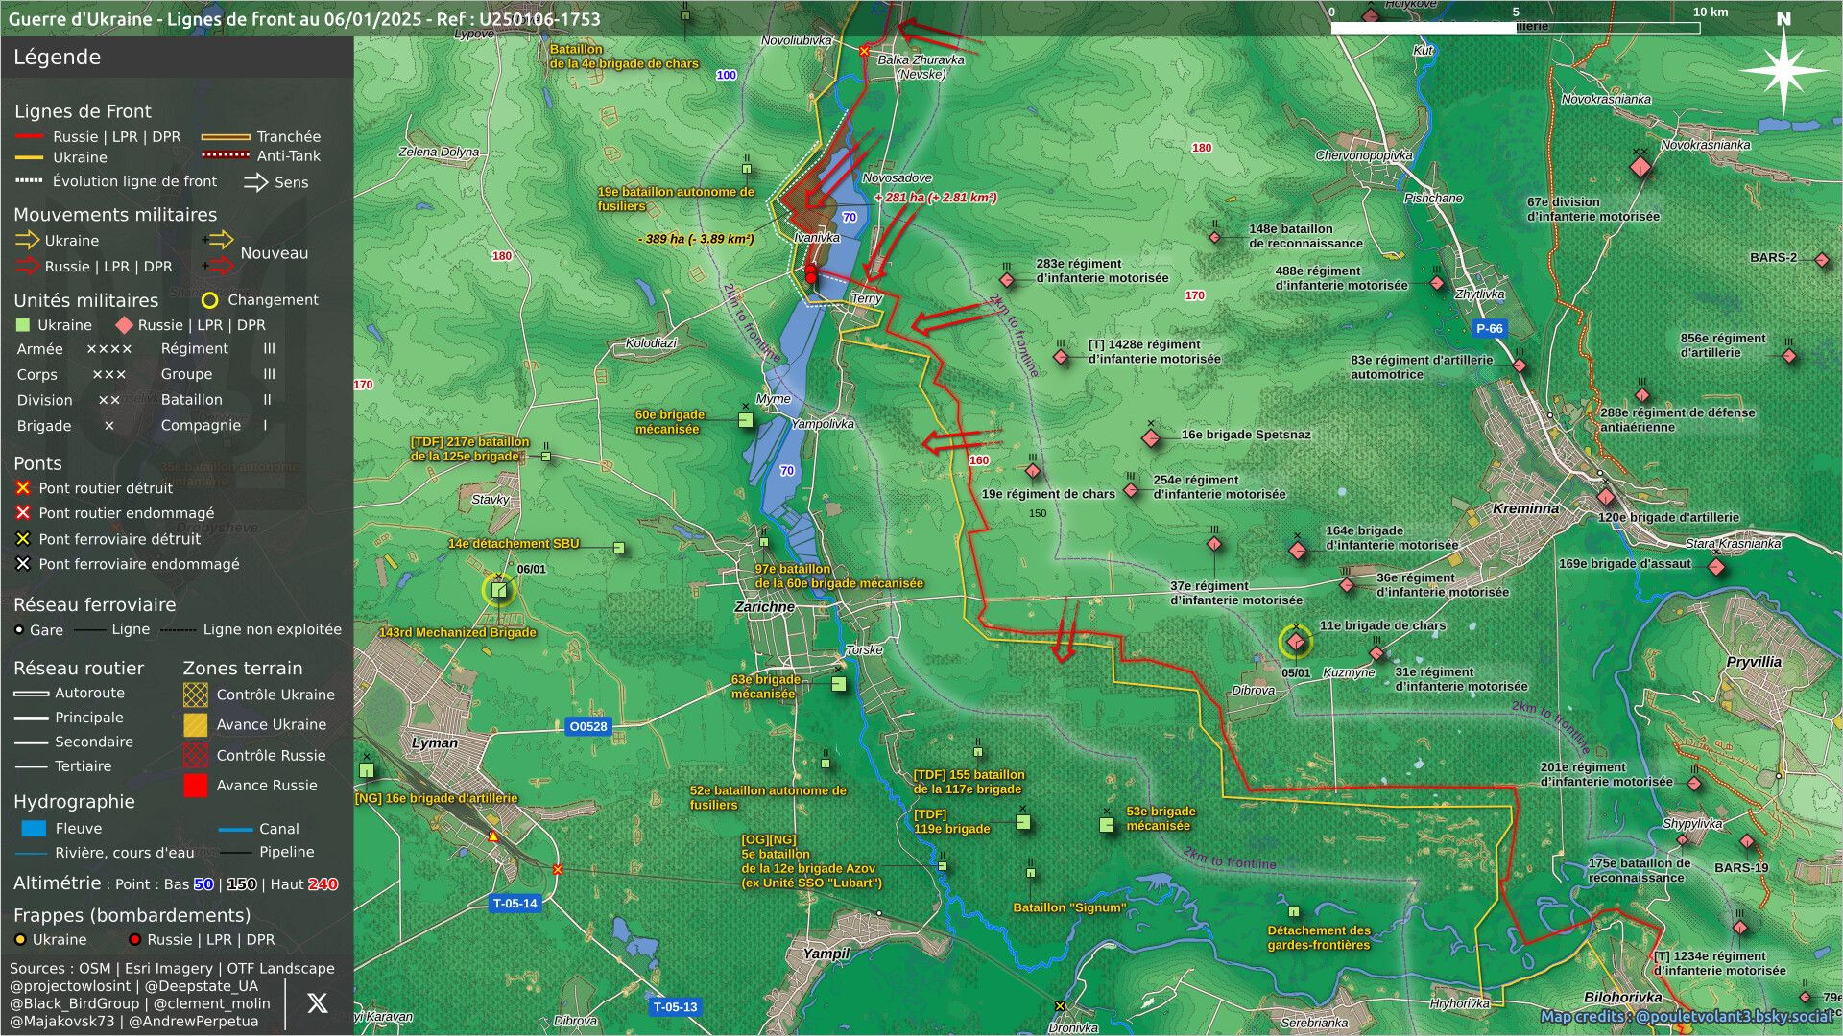Screen dimensions: 1843x1036
Task: Click the 16e brigade d'artillerie marker near Lyman
Action: click(x=367, y=770)
